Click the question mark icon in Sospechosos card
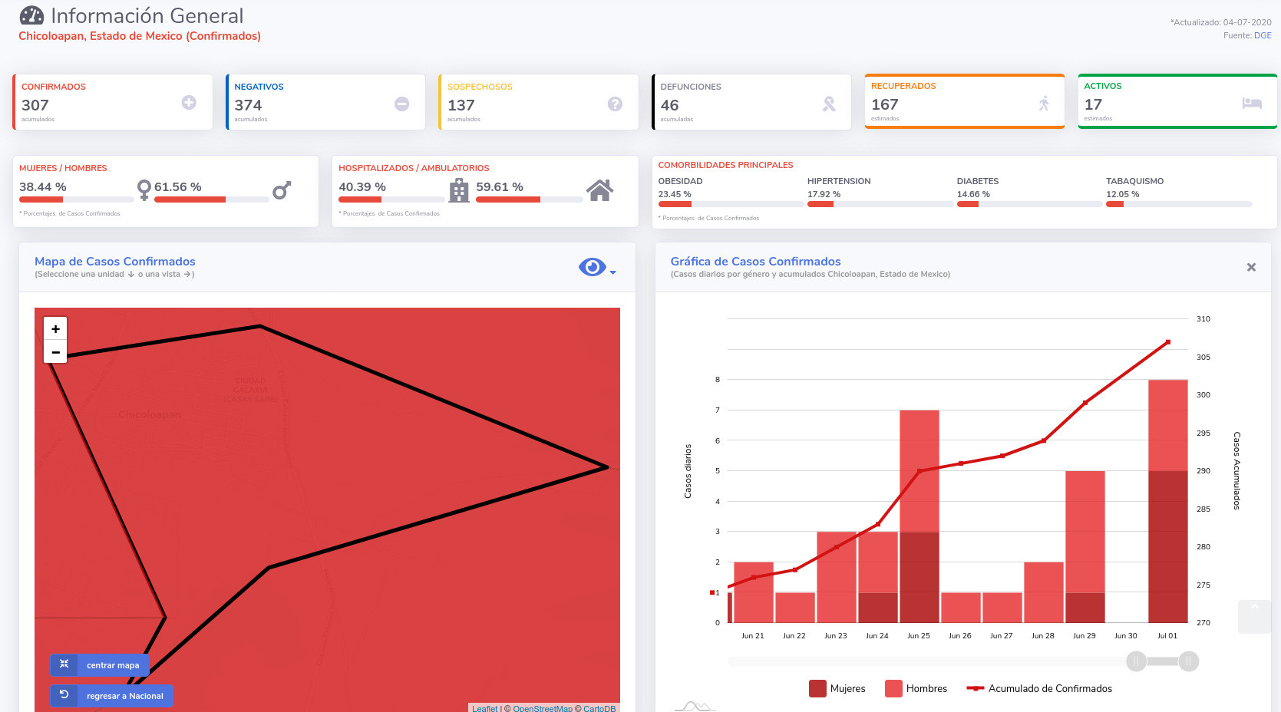Viewport: 1281px width, 712px height. (x=615, y=104)
